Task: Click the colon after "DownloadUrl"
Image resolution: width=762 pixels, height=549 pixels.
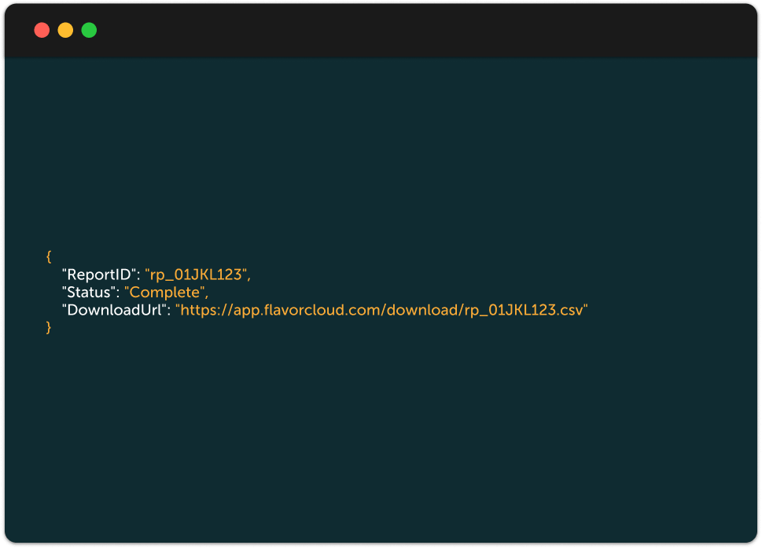Action: point(168,310)
